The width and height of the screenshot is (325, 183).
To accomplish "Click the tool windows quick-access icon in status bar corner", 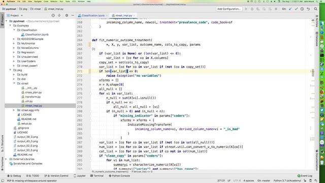I will [3, 181].
